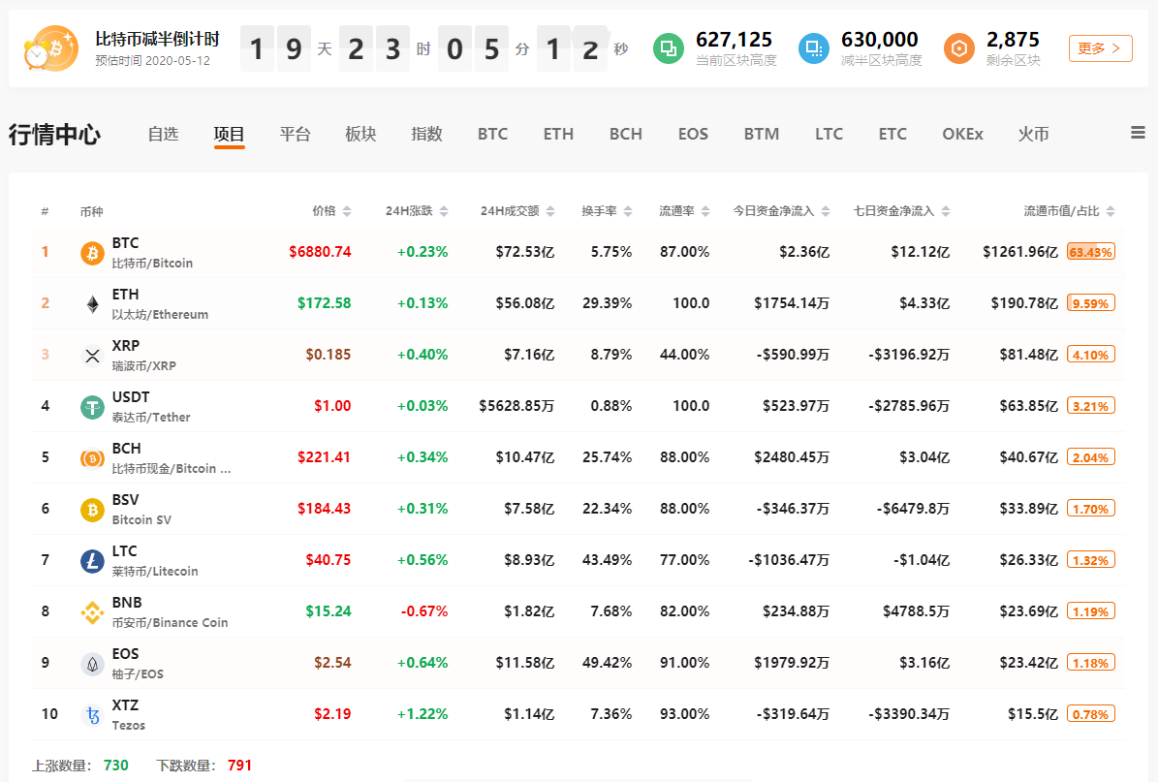Click BCH circulating market cap $40.67亿

click(x=1029, y=457)
